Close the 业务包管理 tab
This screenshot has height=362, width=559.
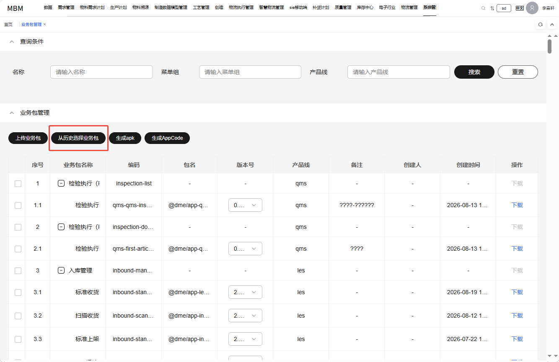[x=45, y=24]
